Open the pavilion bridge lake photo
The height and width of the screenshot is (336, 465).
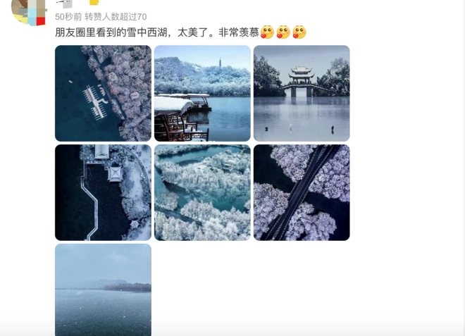302,93
